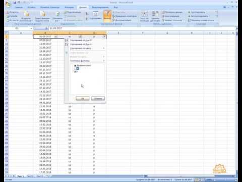
Task: Switch to the Formulas ribbon tab
Action: coord(69,7)
